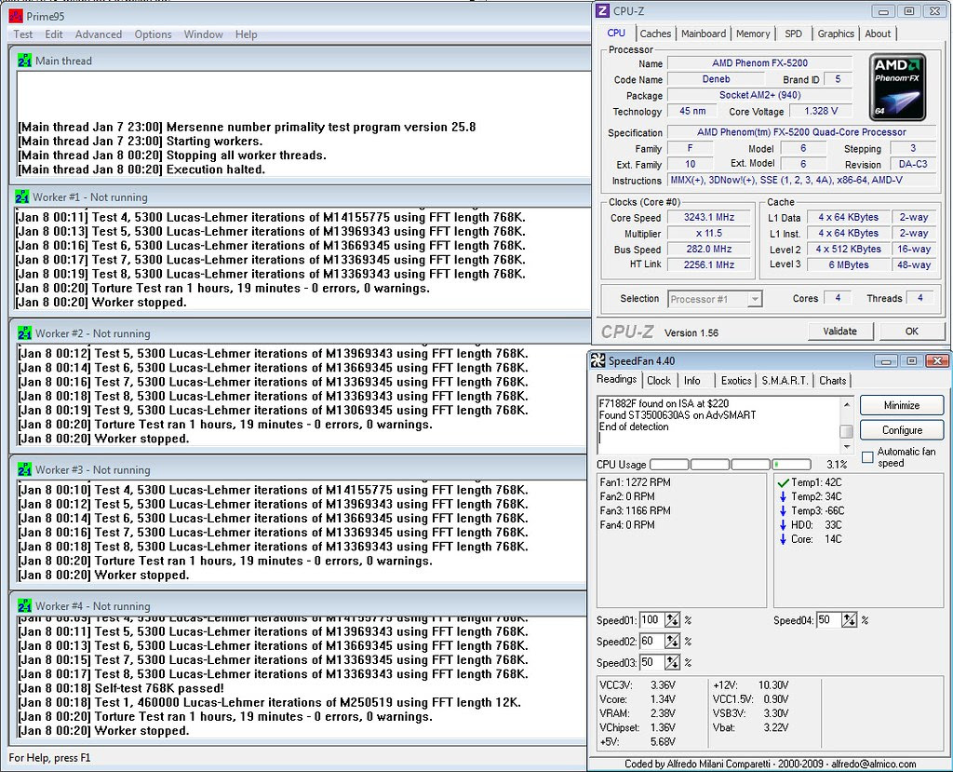Screen dimensions: 953x772
Task: Switch to the Charts tab in SpeedFan
Action: 832,381
